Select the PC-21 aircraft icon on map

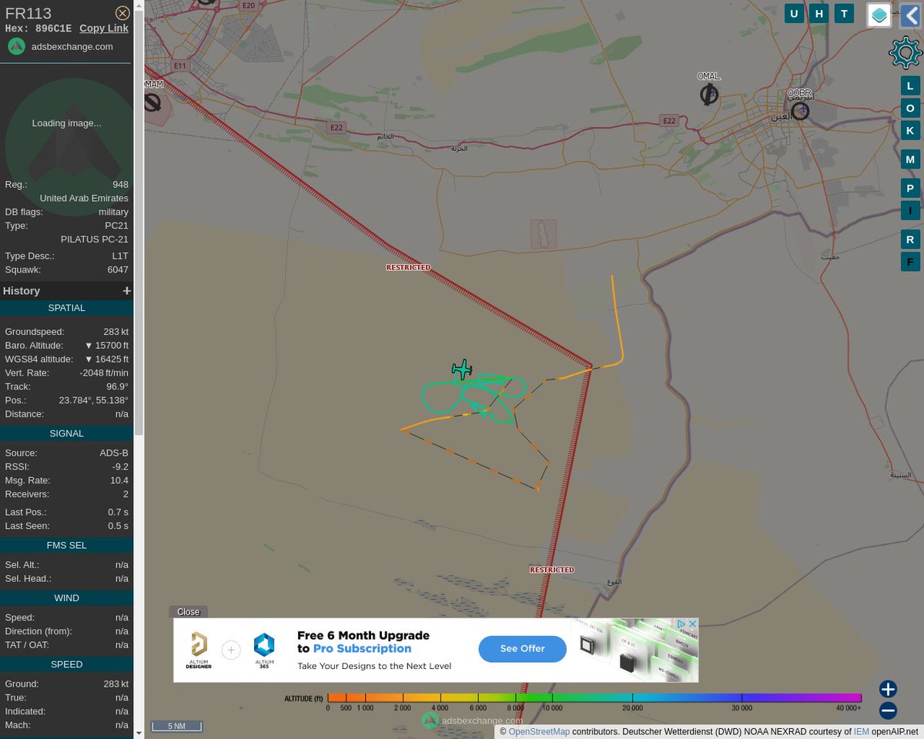[x=462, y=369]
